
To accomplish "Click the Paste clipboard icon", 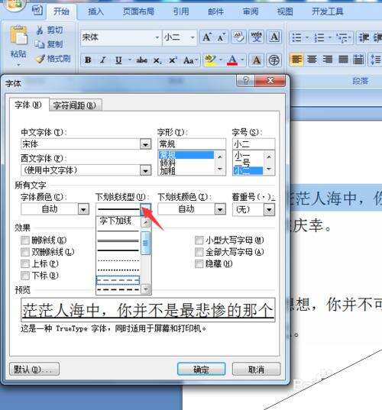I will point(18,35).
